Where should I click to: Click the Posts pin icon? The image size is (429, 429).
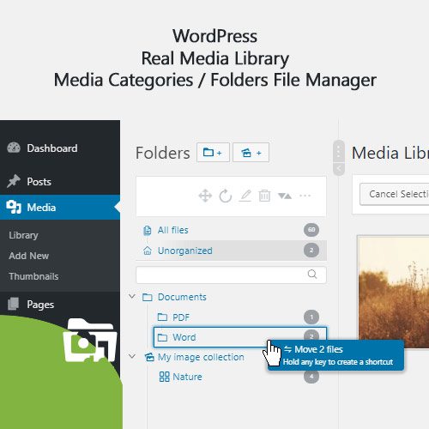pyautogui.click(x=14, y=181)
